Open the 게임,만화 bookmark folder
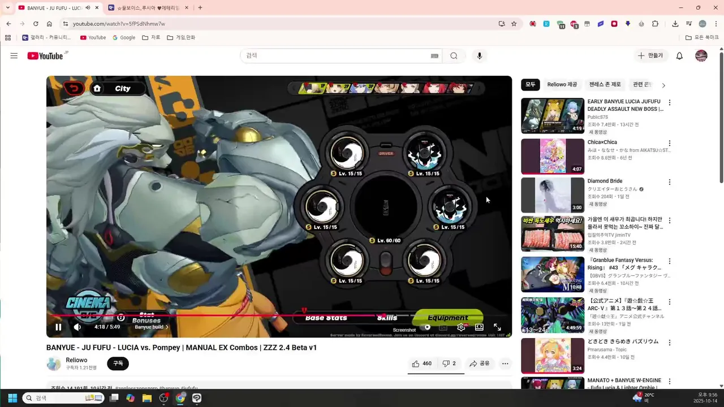Viewport: 724px width, 407px height. [x=181, y=38]
